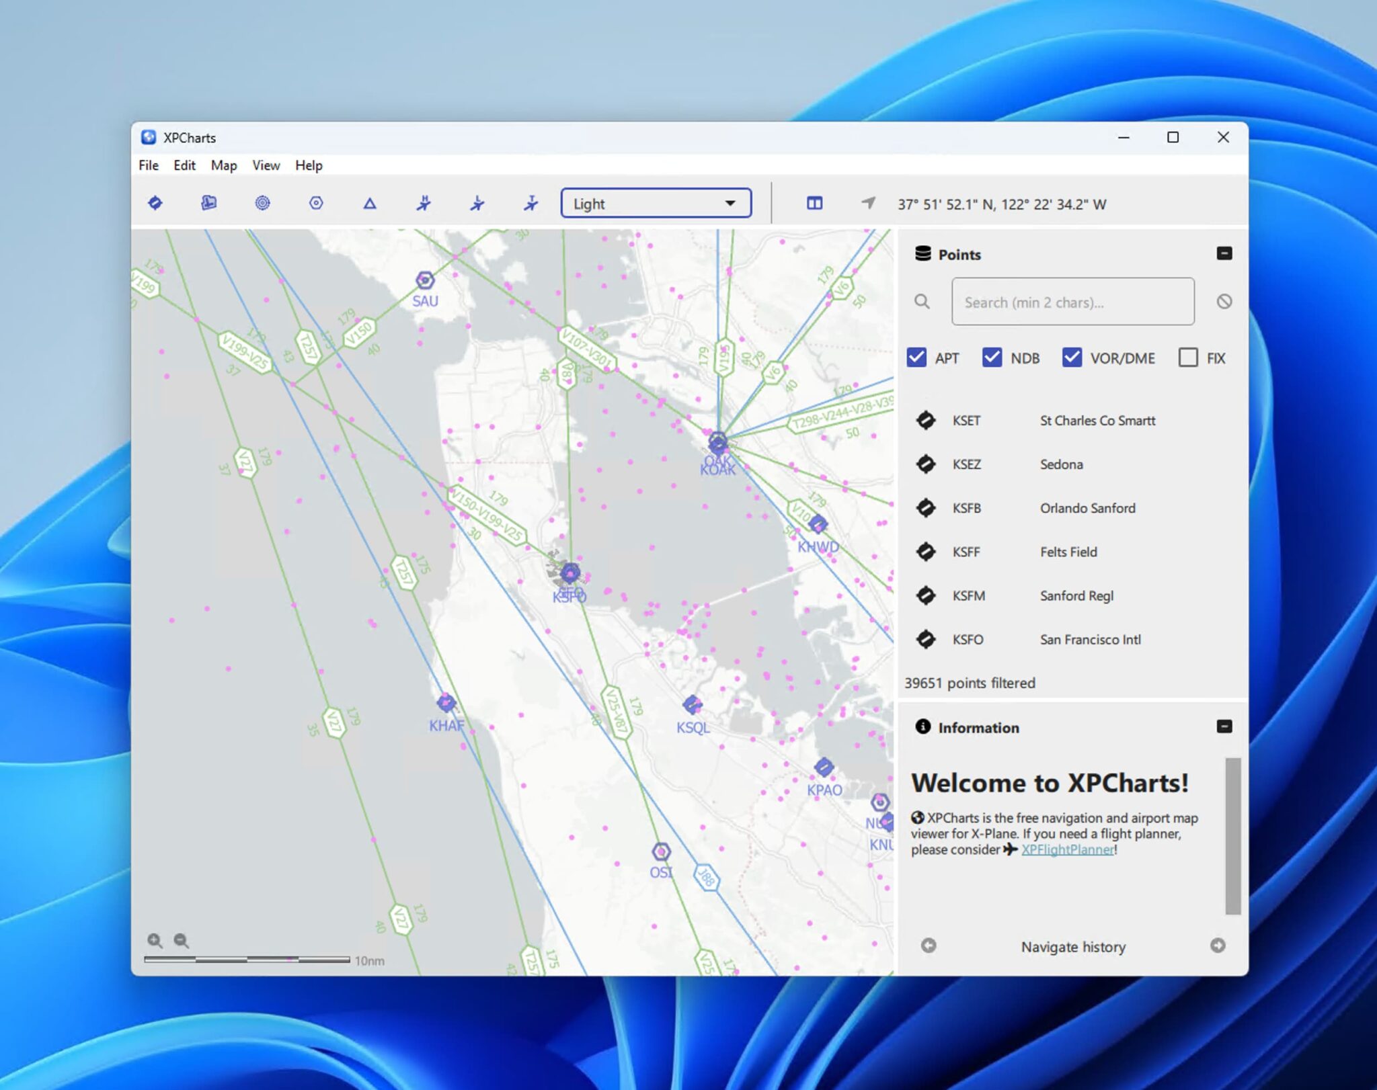Toggle VOR display using the toolbar icon
This screenshot has width=1377, height=1090.
[x=262, y=203]
